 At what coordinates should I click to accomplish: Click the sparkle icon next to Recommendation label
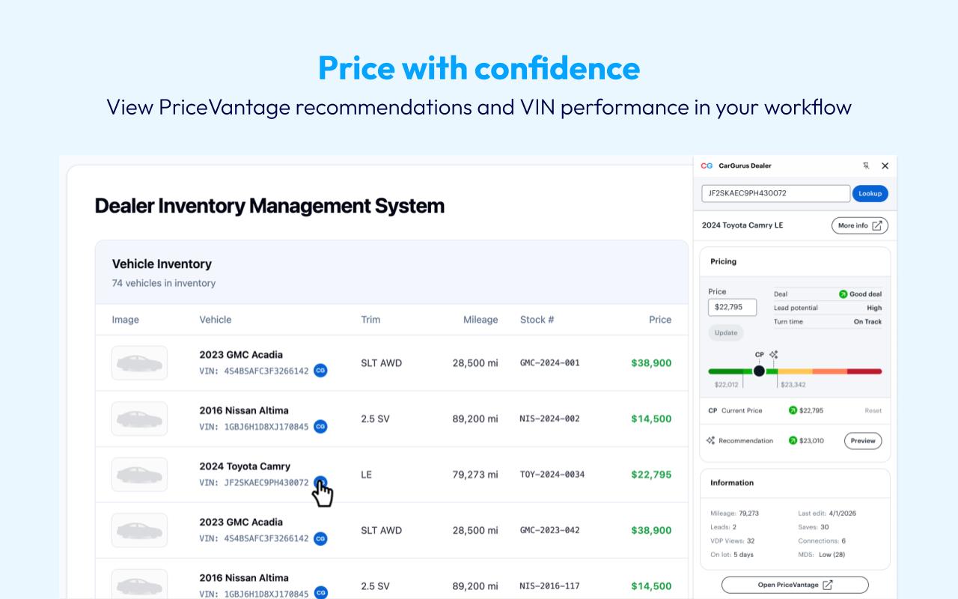pyautogui.click(x=711, y=440)
